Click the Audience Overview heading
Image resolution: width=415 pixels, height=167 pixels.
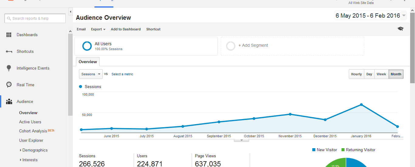click(103, 18)
